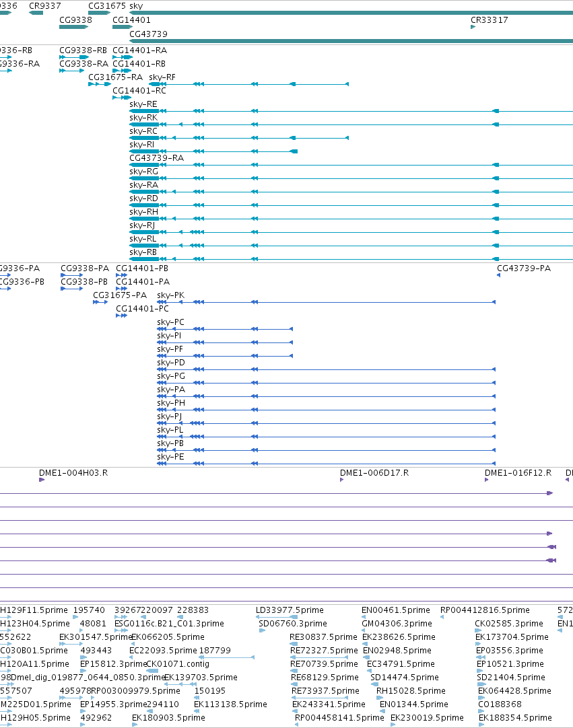The width and height of the screenshot is (573, 728).
Task: Select the sky-PL protein
Action: [x=170, y=430]
